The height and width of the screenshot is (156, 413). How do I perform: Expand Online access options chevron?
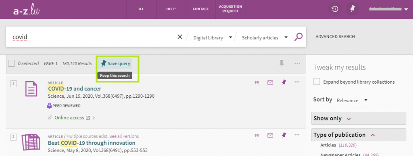[x=94, y=118]
